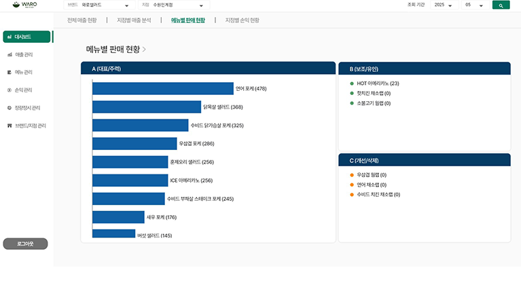Expand the month dropdown showing 05

point(476,5)
